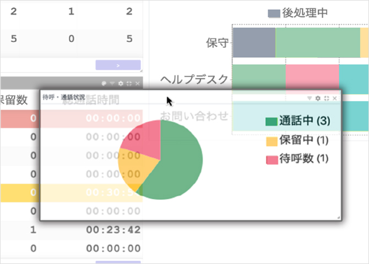The image size is (369, 264).
Task: Click the purple next-page '>' button
Action: pos(118,65)
